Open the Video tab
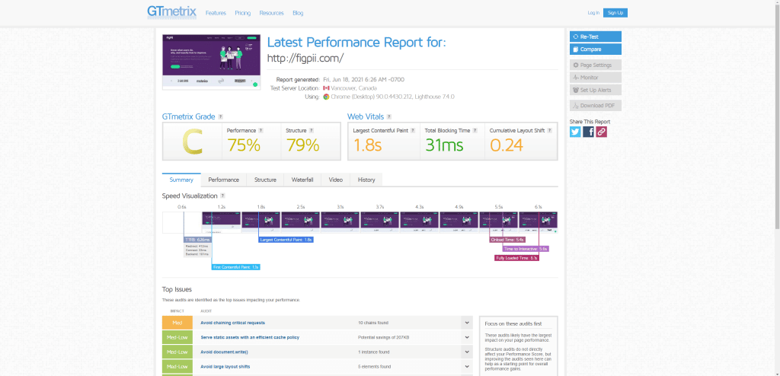This screenshot has height=376, width=780. pos(336,180)
